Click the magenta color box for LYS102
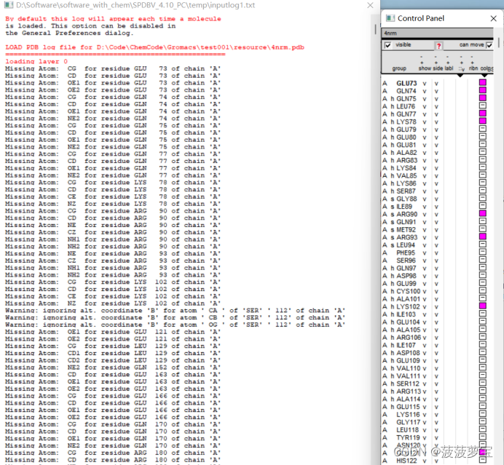 pos(482,306)
